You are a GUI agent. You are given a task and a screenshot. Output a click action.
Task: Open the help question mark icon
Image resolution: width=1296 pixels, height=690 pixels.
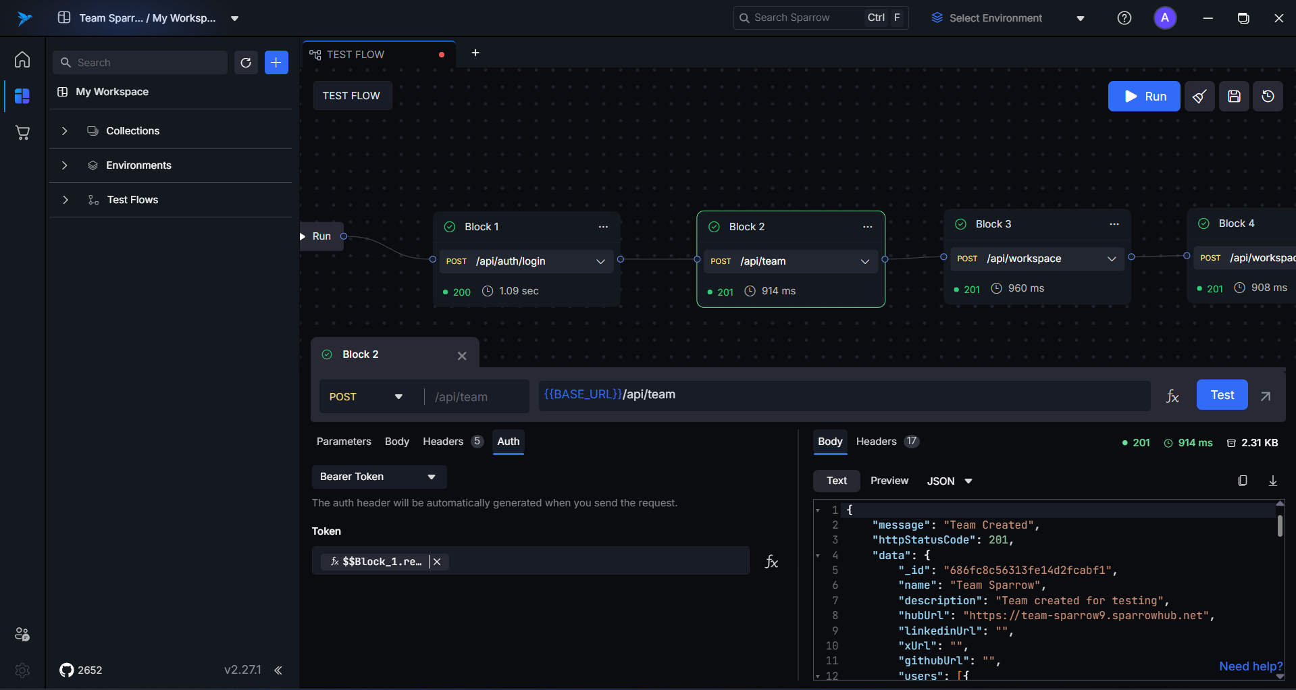pos(1124,18)
